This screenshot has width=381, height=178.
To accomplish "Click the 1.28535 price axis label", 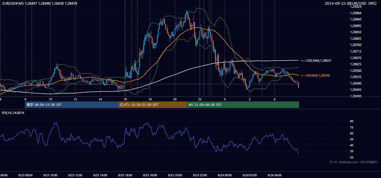I will point(356,77).
